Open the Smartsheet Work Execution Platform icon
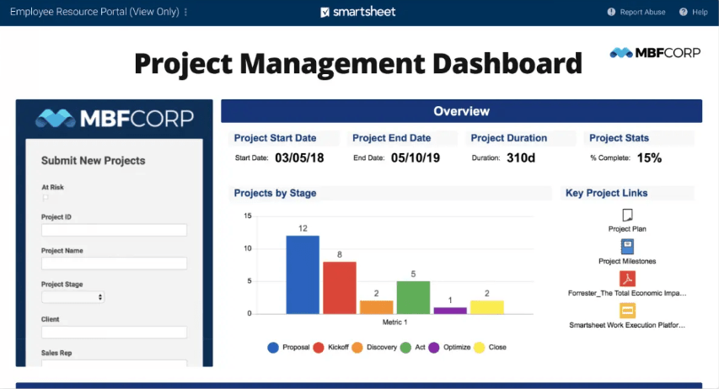 pyautogui.click(x=627, y=311)
